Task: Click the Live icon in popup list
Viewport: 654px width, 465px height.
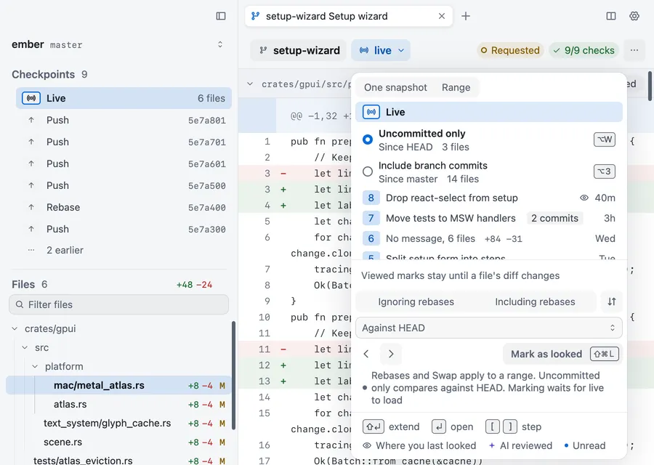Action: tap(371, 112)
